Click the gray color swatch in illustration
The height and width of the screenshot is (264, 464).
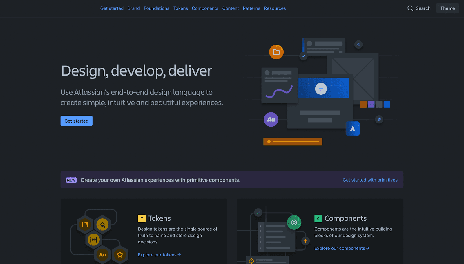pos(379,105)
